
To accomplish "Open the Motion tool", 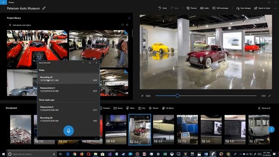I will click(x=153, y=108).
